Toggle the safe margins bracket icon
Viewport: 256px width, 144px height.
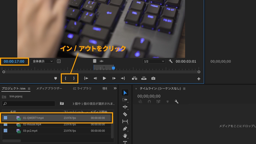pos(59,61)
